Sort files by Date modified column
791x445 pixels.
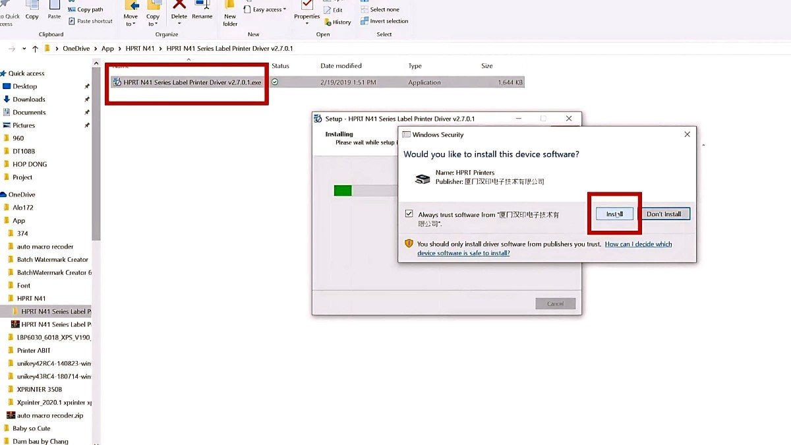(341, 66)
